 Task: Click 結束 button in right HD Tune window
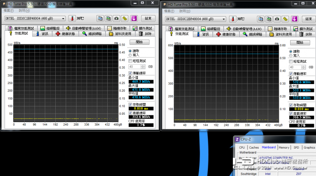click(309, 19)
